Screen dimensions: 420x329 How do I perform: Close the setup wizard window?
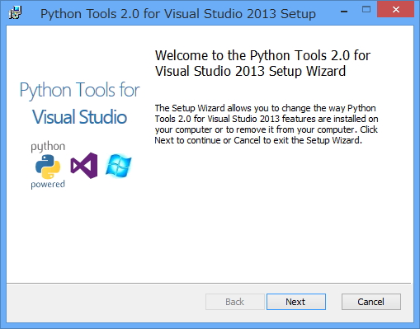[x=396, y=10]
